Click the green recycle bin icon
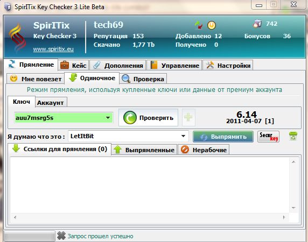Image resolution: width=308 pixels, height=242 pixels. tap(293, 136)
